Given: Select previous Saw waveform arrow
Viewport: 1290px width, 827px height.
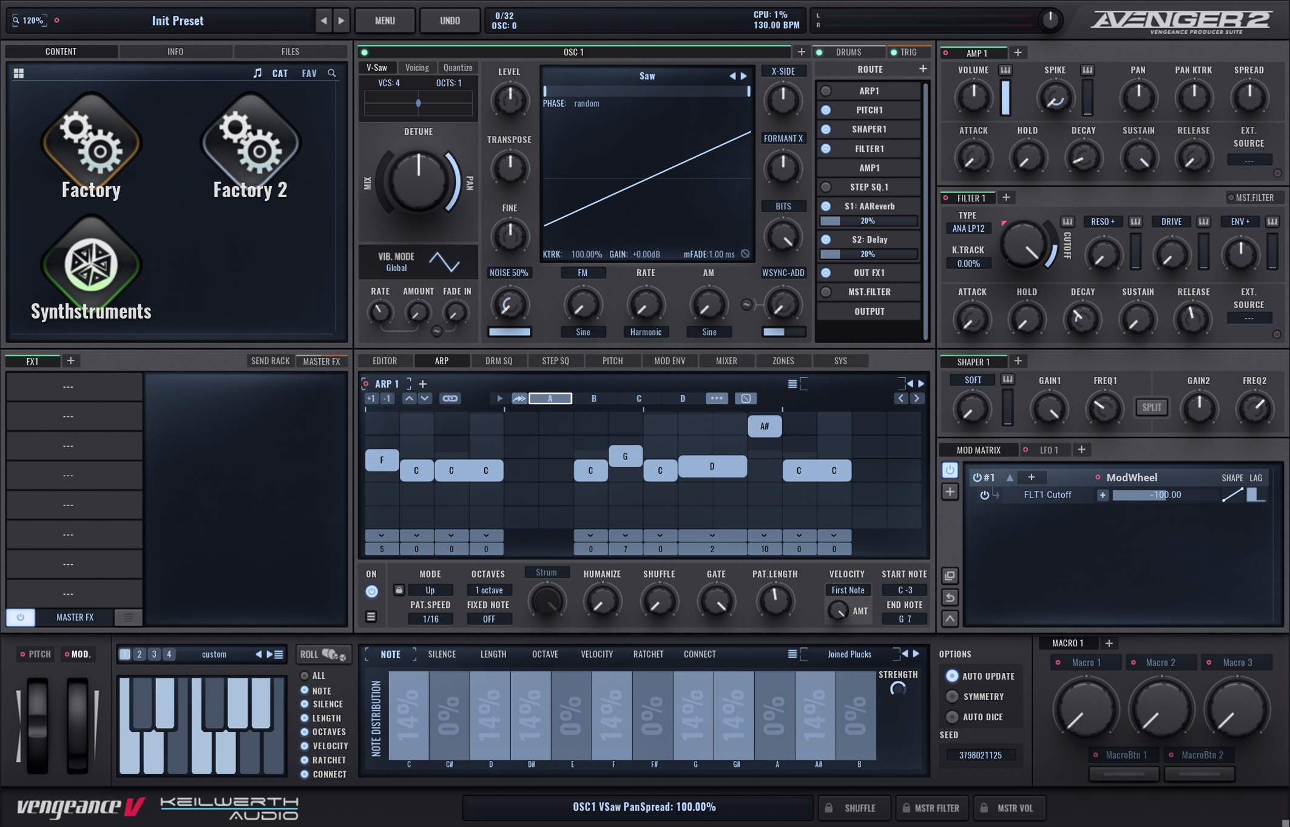Looking at the screenshot, I should coord(732,76).
